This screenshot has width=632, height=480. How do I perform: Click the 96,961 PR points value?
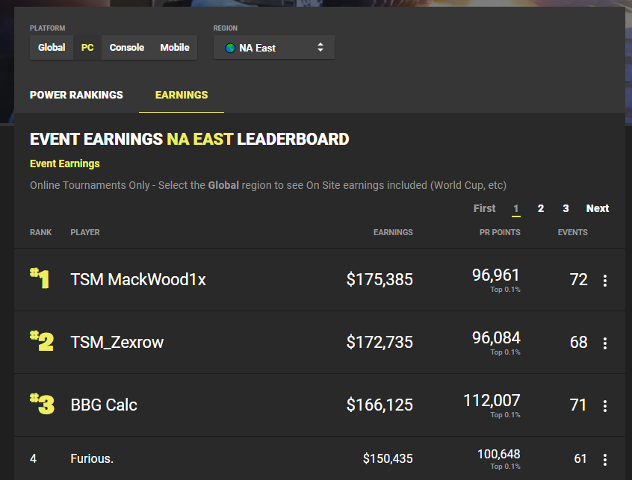pos(496,275)
